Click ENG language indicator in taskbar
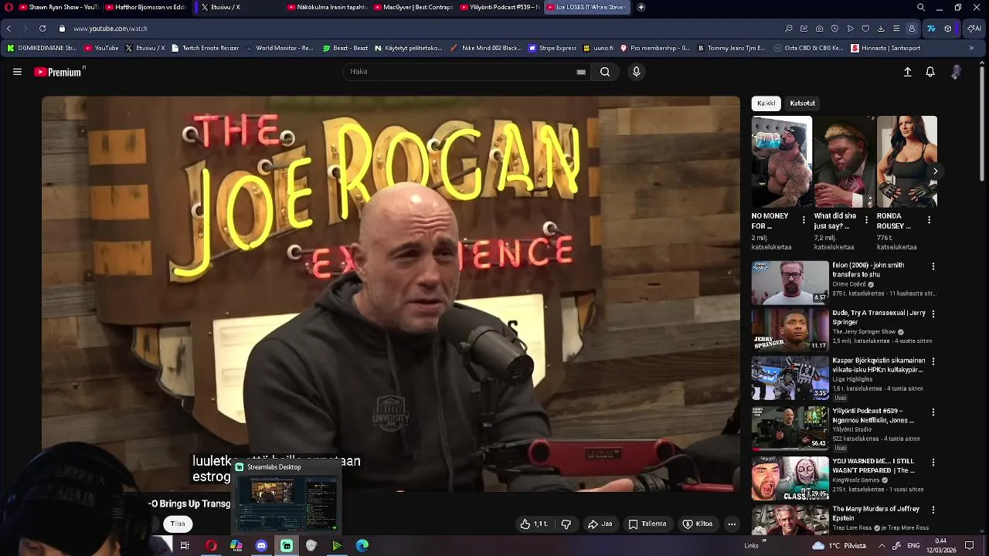989x556 pixels. (x=913, y=546)
